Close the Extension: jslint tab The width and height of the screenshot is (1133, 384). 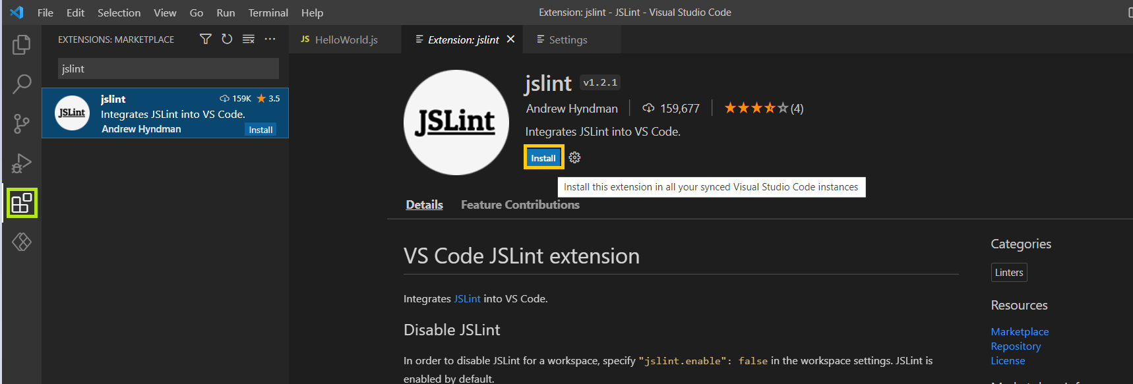[x=510, y=40]
